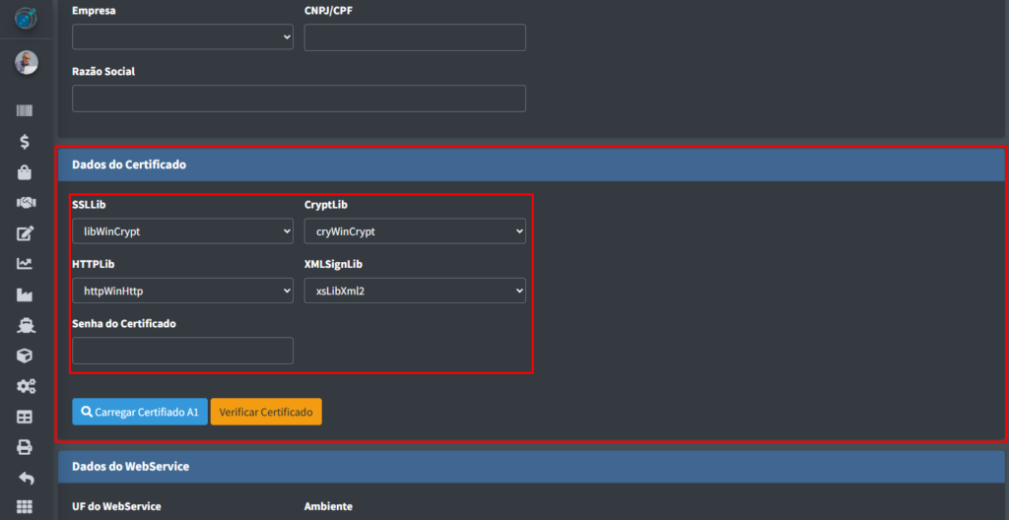Click the box package icon

point(26,356)
